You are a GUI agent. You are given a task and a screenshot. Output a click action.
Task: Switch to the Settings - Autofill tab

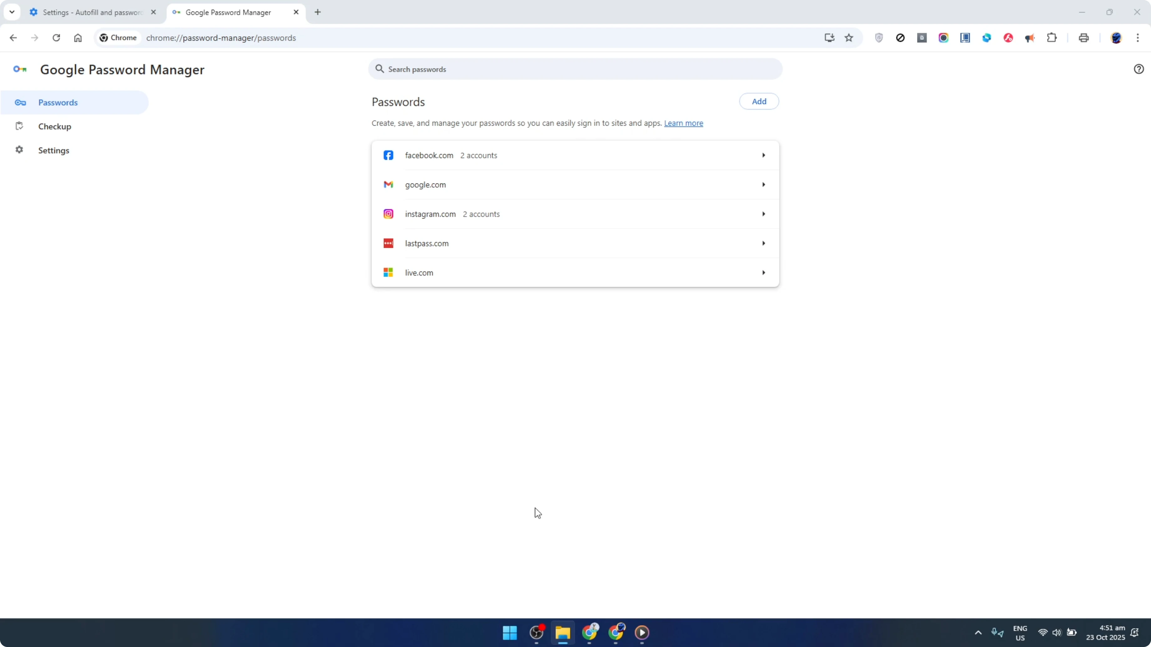(87, 12)
